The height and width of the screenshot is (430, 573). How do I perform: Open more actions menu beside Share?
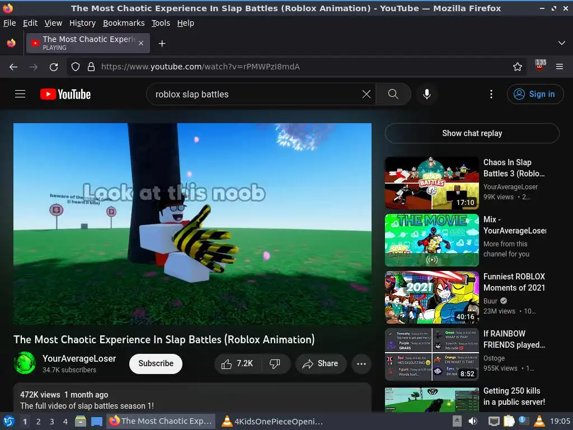pyautogui.click(x=361, y=363)
